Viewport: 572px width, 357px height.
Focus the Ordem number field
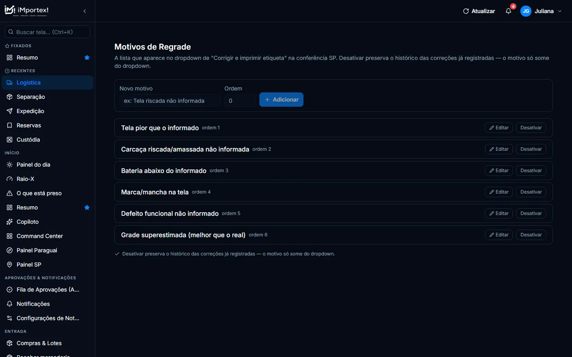[x=240, y=101]
